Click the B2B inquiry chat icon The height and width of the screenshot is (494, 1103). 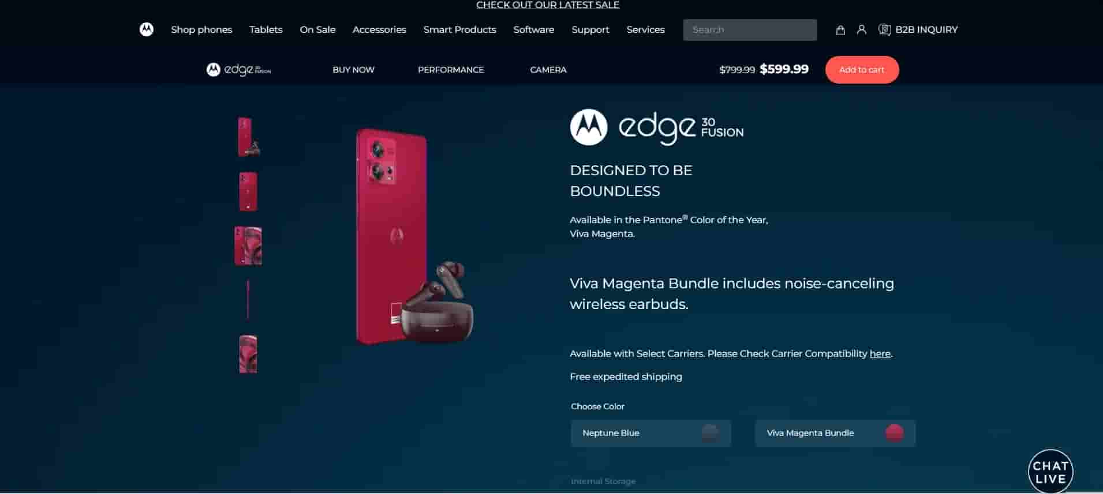tap(884, 29)
